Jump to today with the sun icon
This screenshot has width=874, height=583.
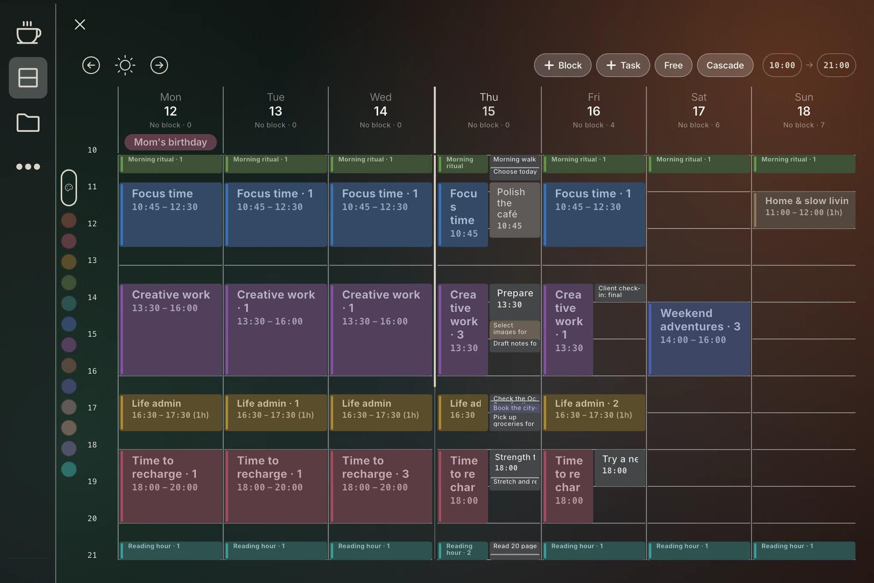click(x=125, y=65)
